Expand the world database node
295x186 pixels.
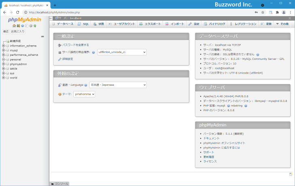(3, 78)
